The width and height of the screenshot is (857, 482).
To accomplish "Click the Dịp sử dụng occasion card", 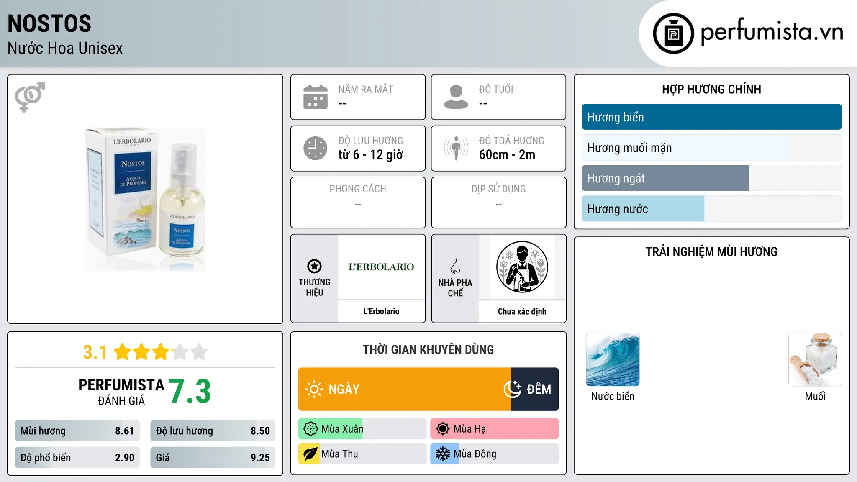I will click(x=499, y=203).
